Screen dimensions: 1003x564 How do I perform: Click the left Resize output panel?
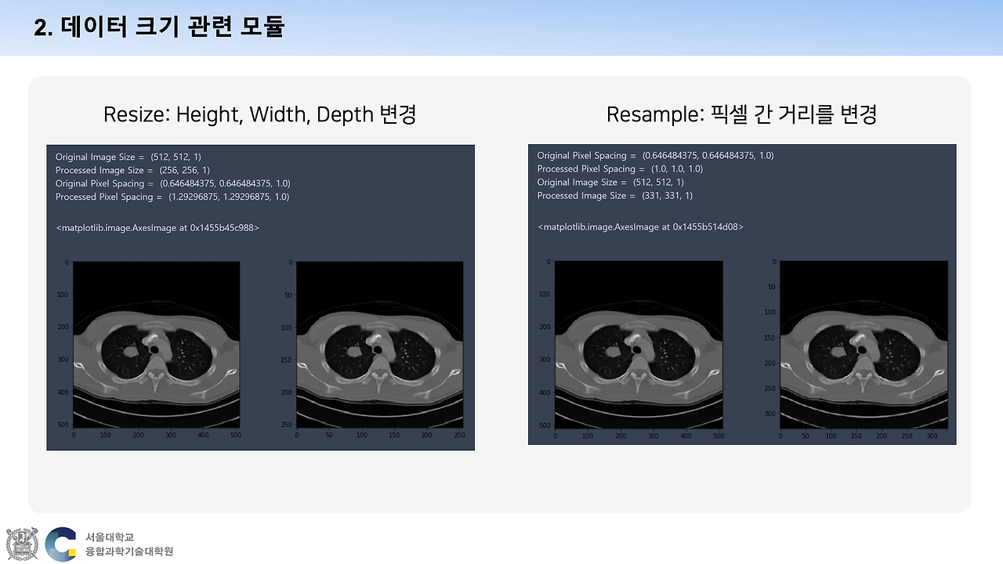click(260, 297)
